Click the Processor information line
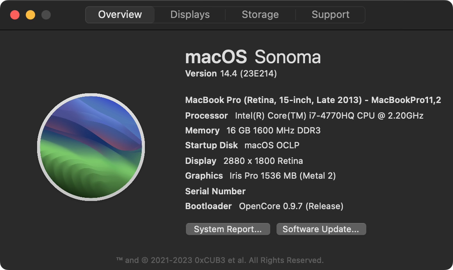453x270 pixels. 304,115
